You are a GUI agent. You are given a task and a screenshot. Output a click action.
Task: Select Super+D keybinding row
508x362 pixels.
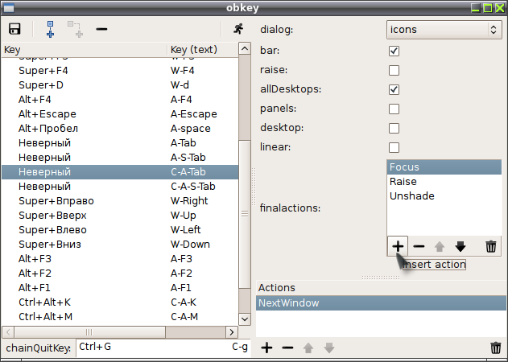120,84
